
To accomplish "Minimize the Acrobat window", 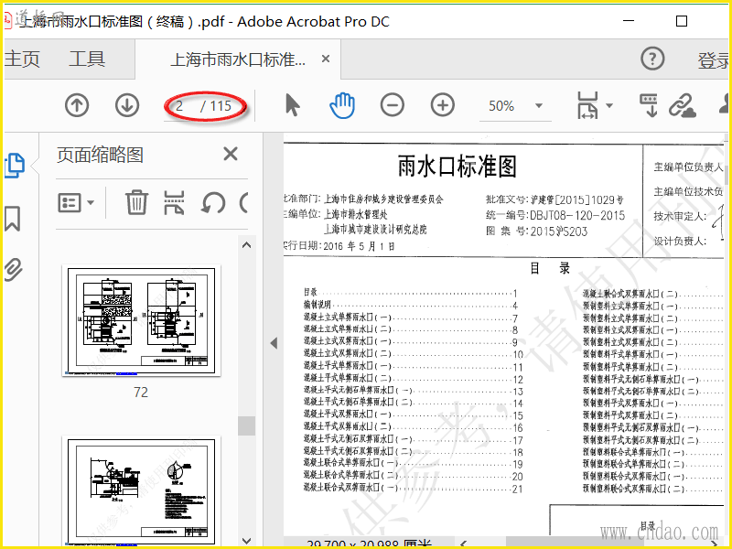I will (x=629, y=21).
